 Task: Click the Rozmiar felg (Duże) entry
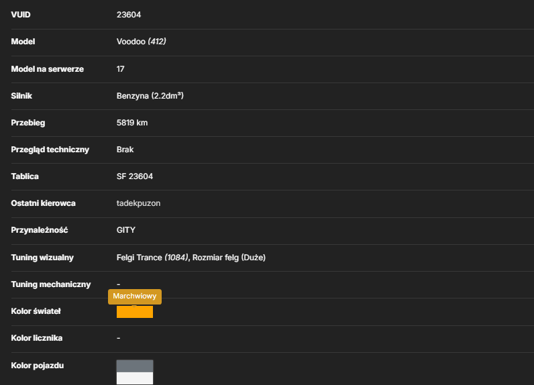pos(229,258)
